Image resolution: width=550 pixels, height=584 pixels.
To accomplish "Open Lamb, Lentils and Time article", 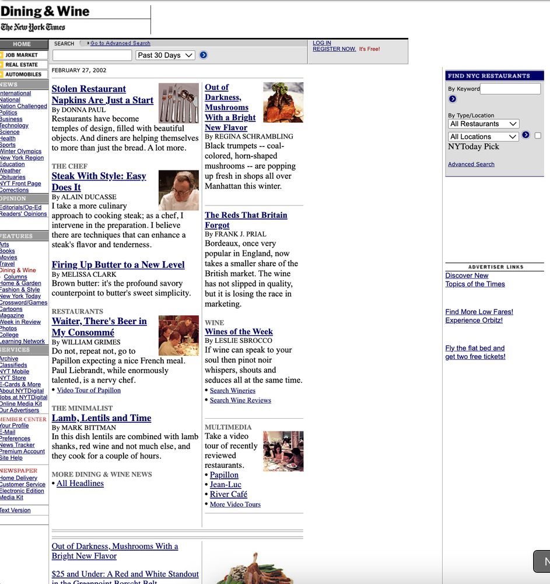I will click(101, 418).
